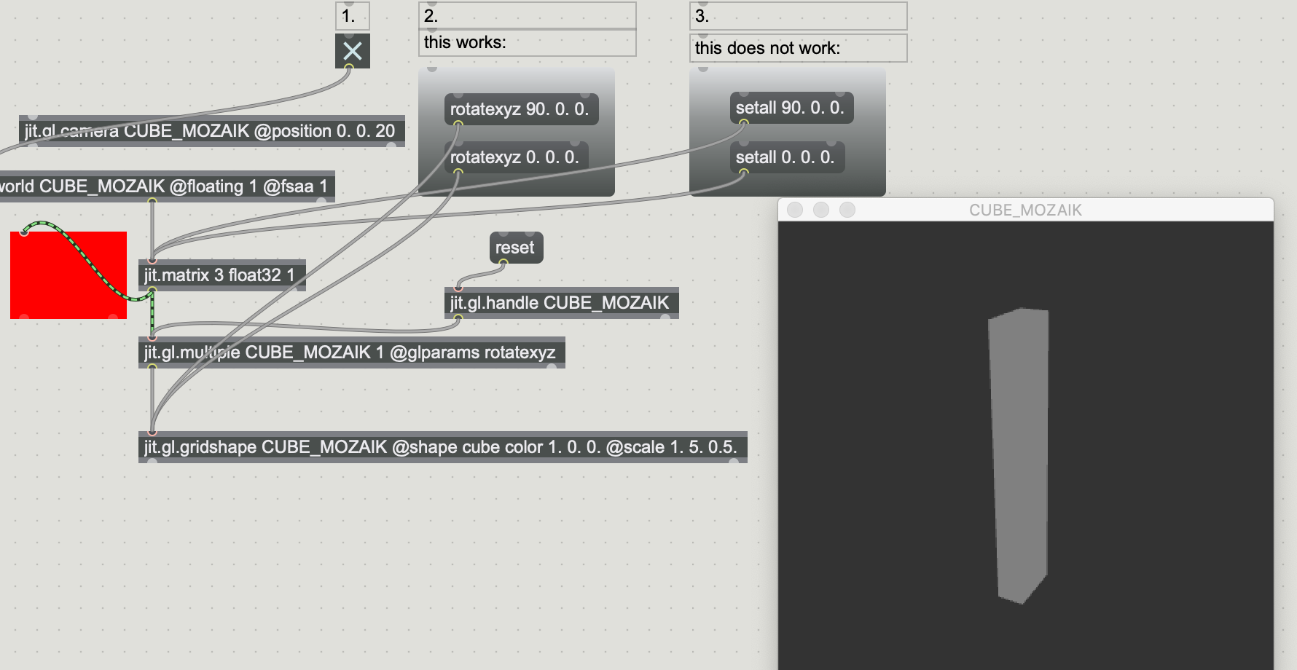Click the 'this does not work:' comment
The image size is (1297, 670).
point(797,48)
